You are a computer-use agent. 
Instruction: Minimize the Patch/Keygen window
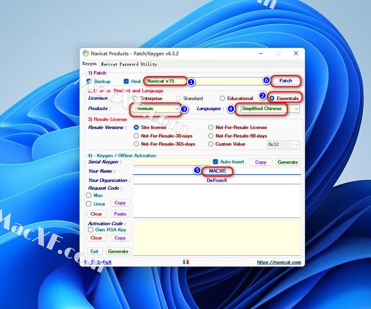261,53
